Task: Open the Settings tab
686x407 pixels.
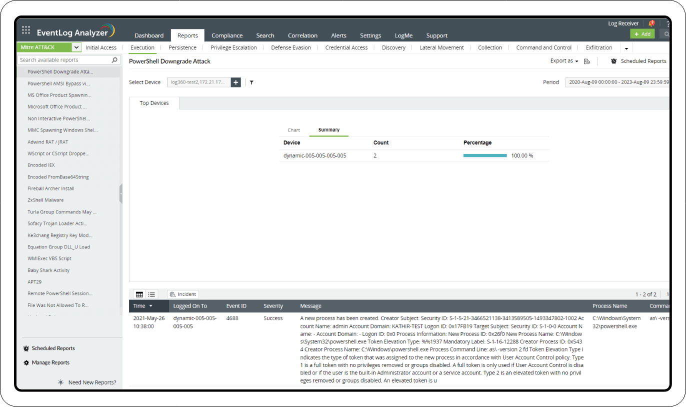Action: click(370, 35)
